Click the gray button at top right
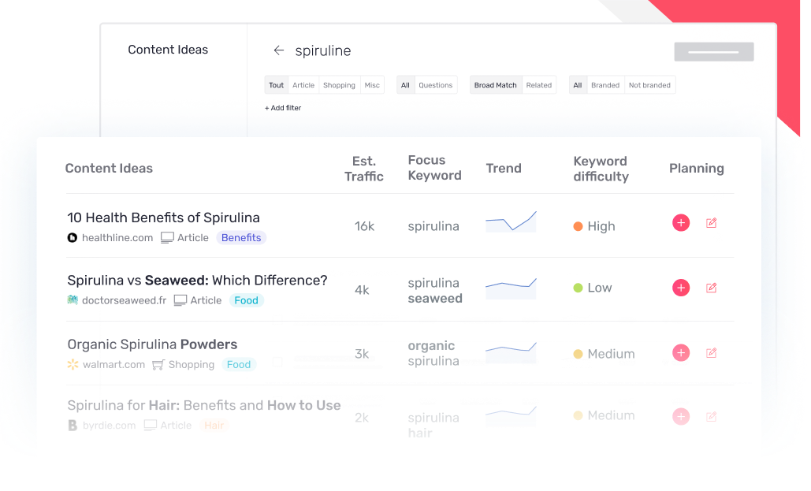 714,52
